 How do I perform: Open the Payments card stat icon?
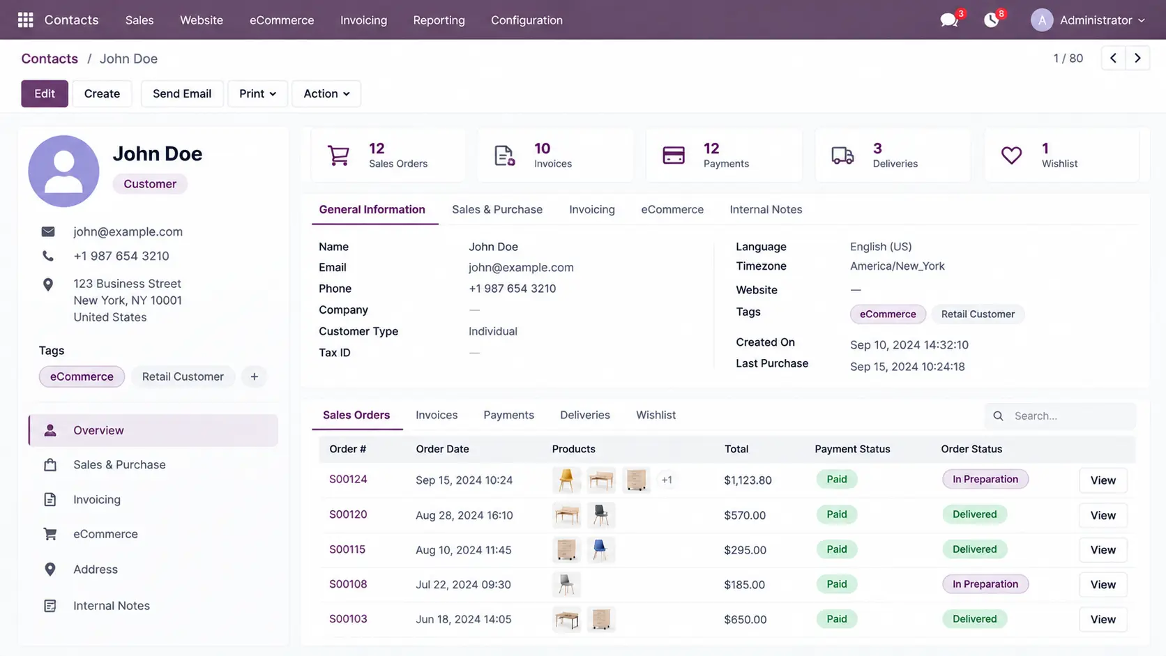point(674,155)
